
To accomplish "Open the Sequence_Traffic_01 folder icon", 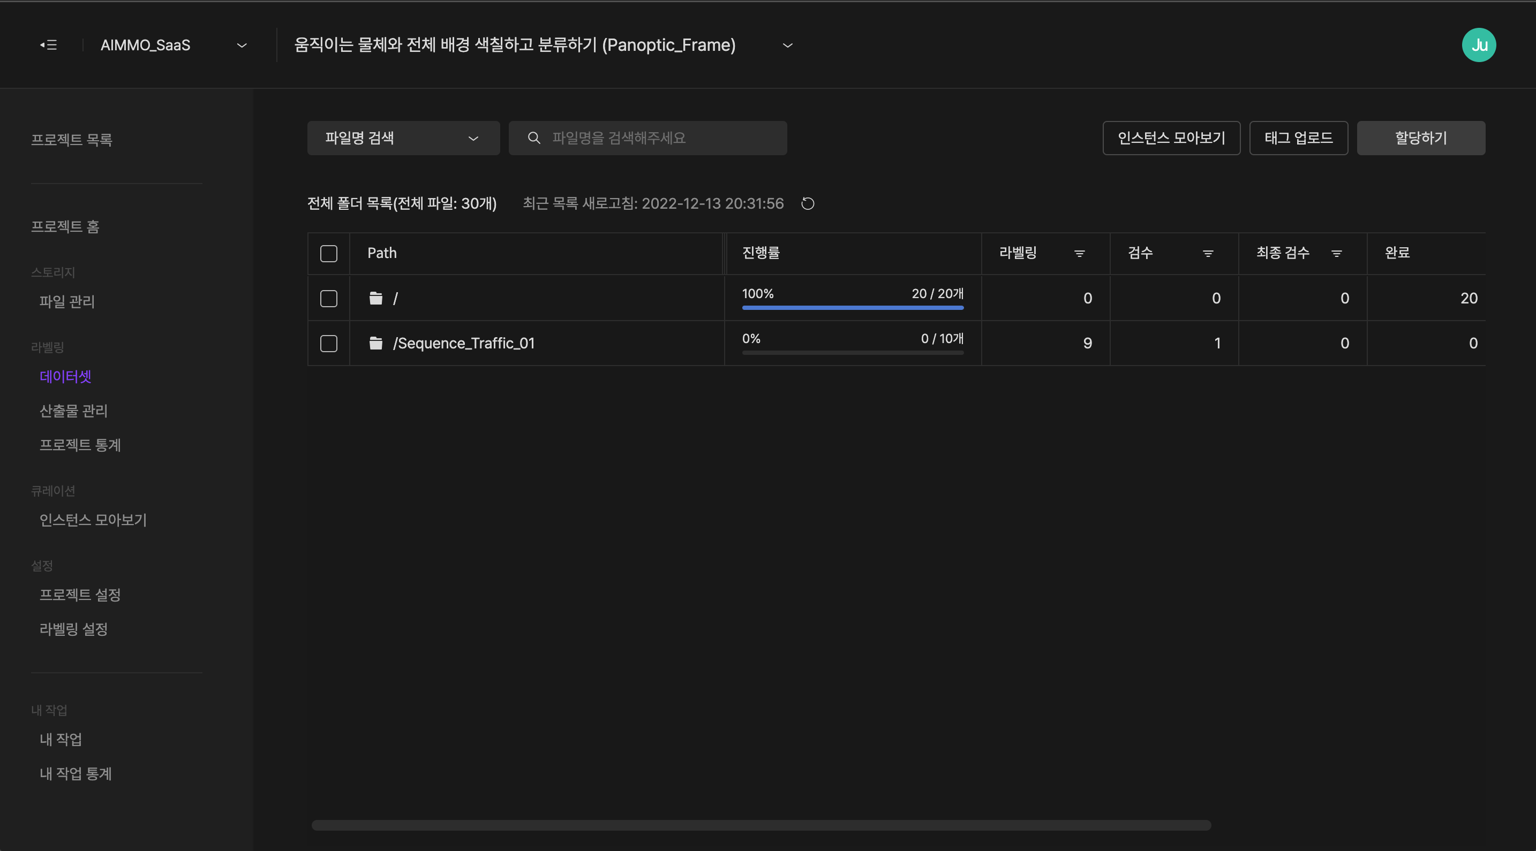I will [375, 343].
